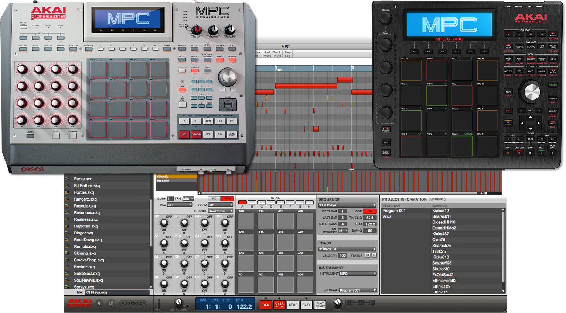Click the Q6 knob in the Q-Link panel
The width and height of the screenshot is (566, 313).
tap(184, 264)
